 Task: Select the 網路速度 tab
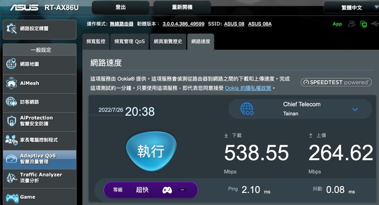[x=201, y=42]
